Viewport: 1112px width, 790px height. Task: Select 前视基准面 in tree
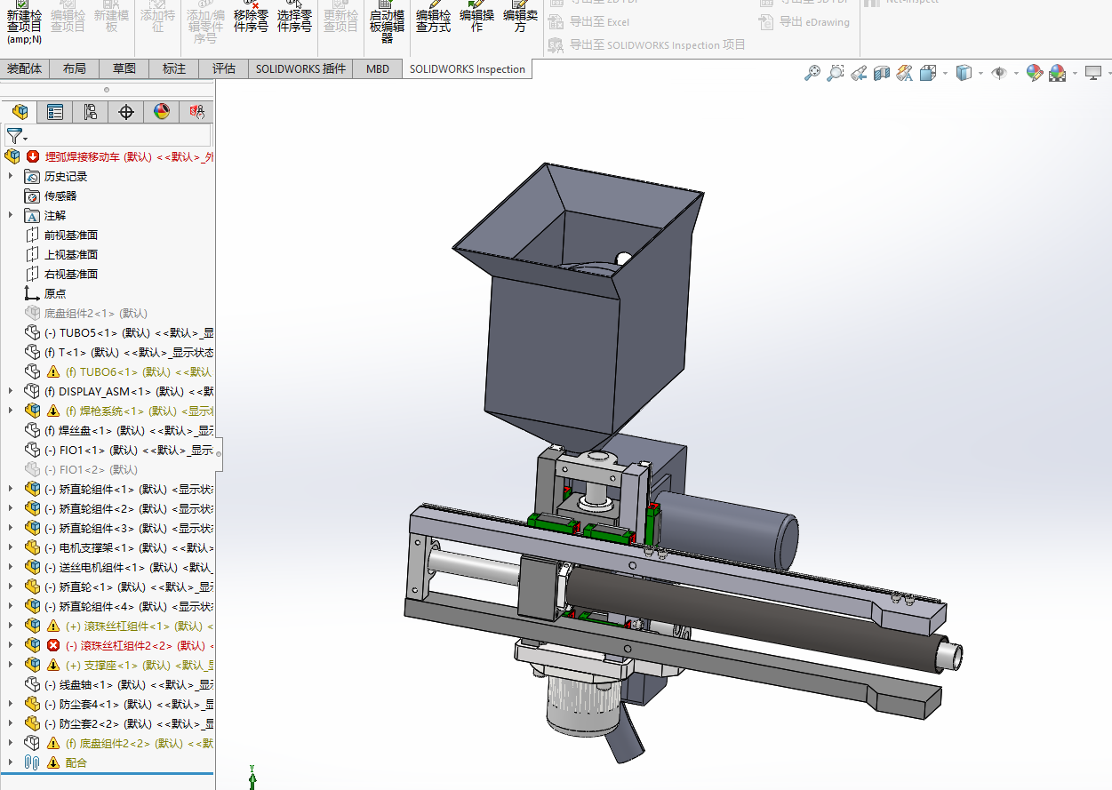pos(71,235)
